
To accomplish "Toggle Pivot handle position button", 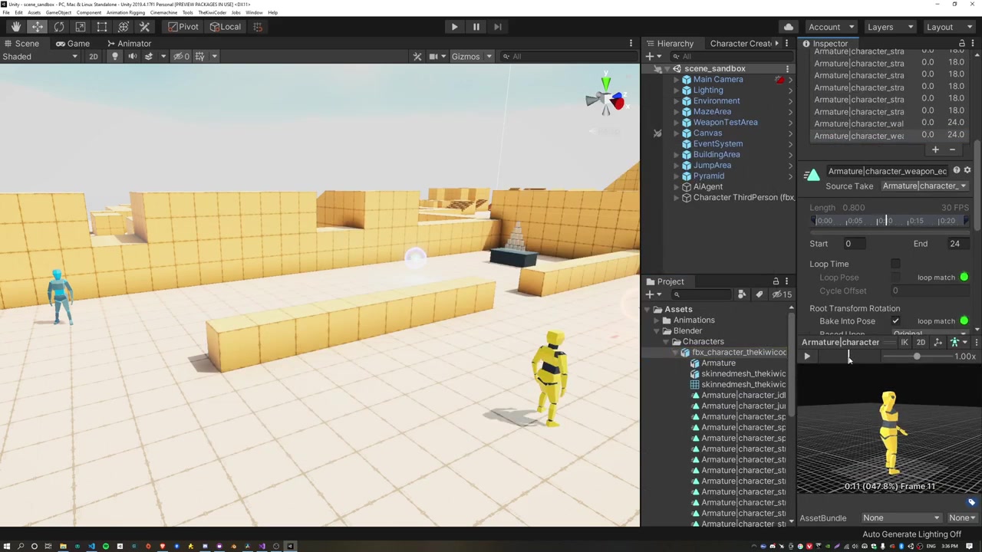I will coord(183,27).
